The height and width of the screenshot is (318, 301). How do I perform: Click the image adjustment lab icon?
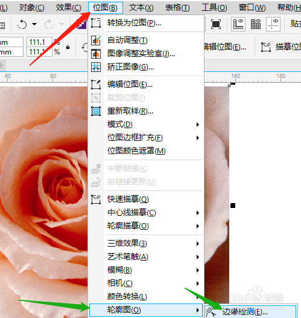coord(96,54)
